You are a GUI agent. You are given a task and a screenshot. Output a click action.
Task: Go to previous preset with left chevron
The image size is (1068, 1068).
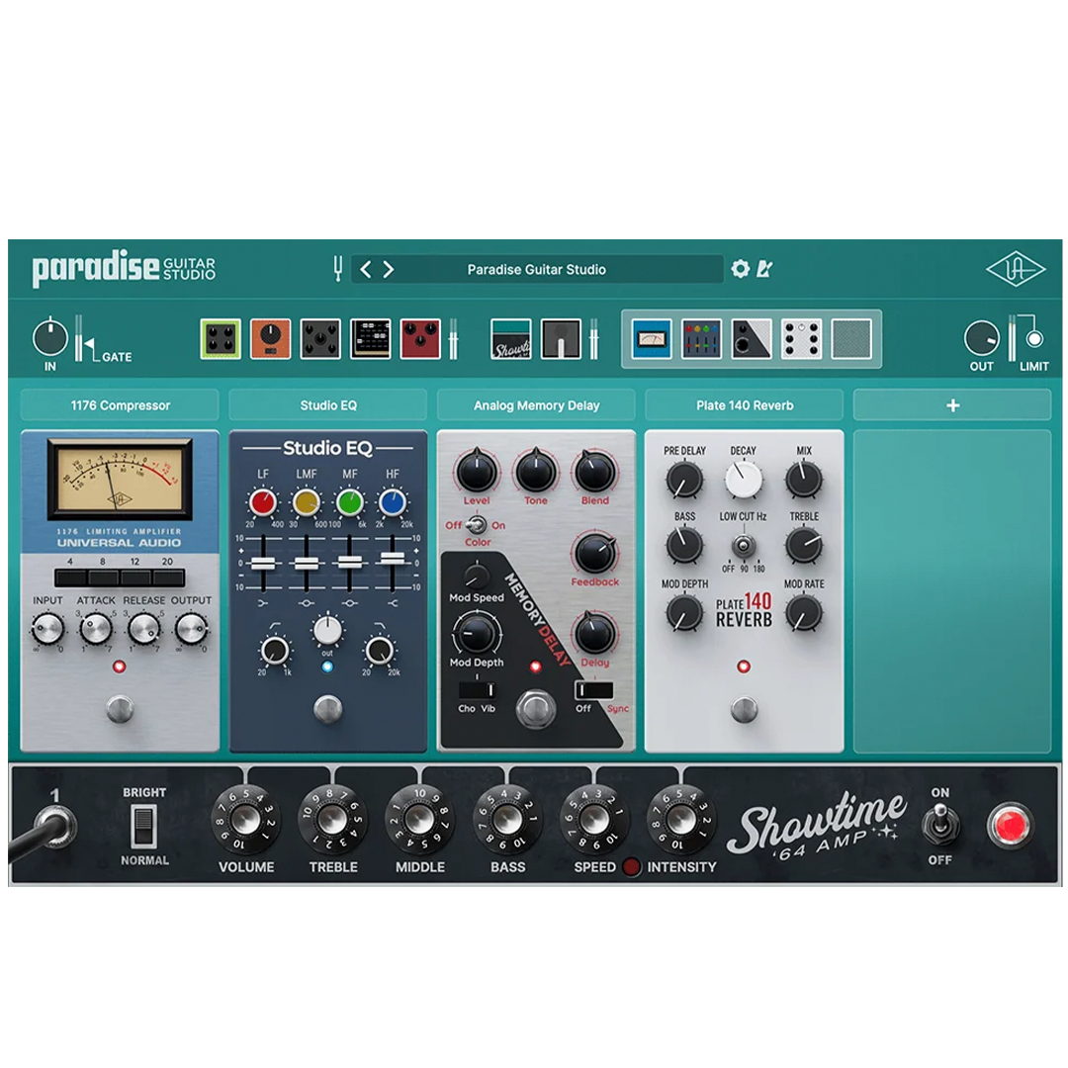pos(366,269)
